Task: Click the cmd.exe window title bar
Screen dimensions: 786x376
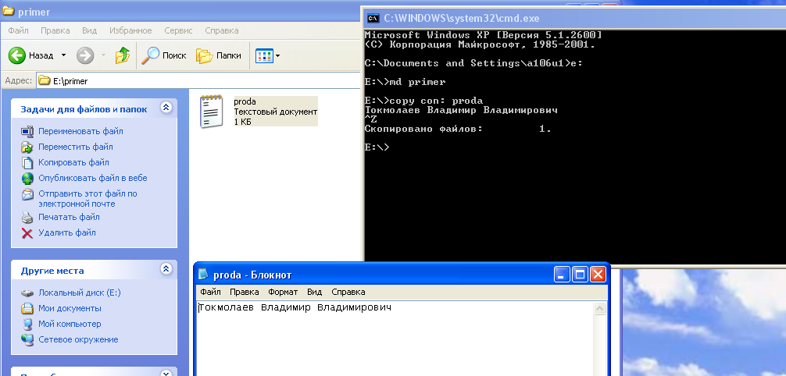Action: (x=573, y=18)
